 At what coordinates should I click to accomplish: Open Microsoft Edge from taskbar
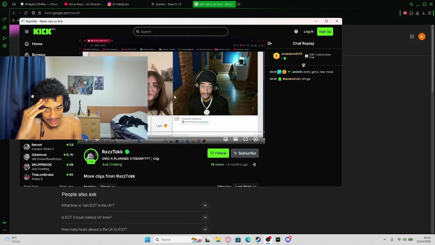(x=248, y=240)
